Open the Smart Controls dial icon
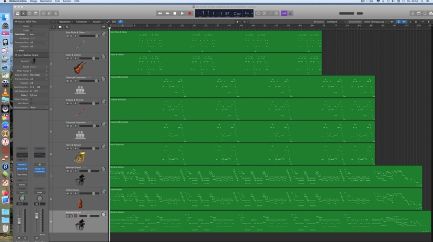The image size is (433, 242). 43,13
